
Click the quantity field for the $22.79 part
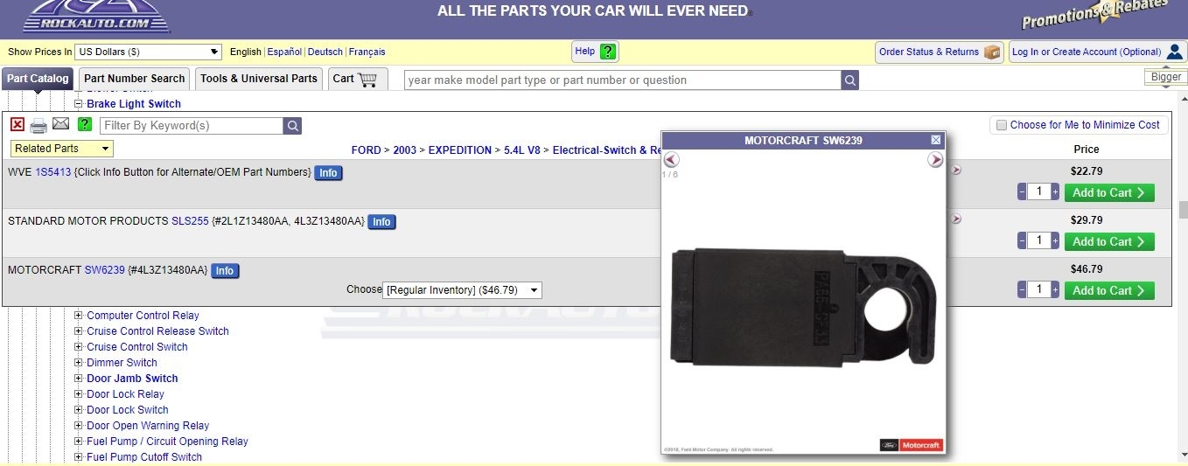tap(1038, 191)
